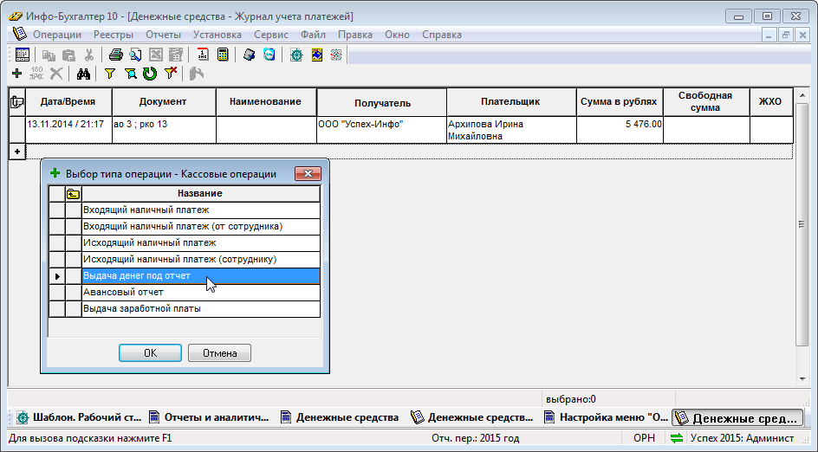
Task: Open the Операции menu
Action: pos(57,35)
